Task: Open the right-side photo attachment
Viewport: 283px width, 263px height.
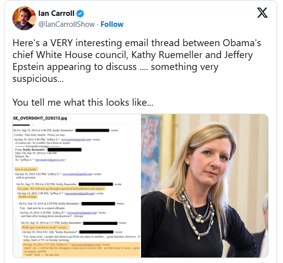Action: [205, 186]
